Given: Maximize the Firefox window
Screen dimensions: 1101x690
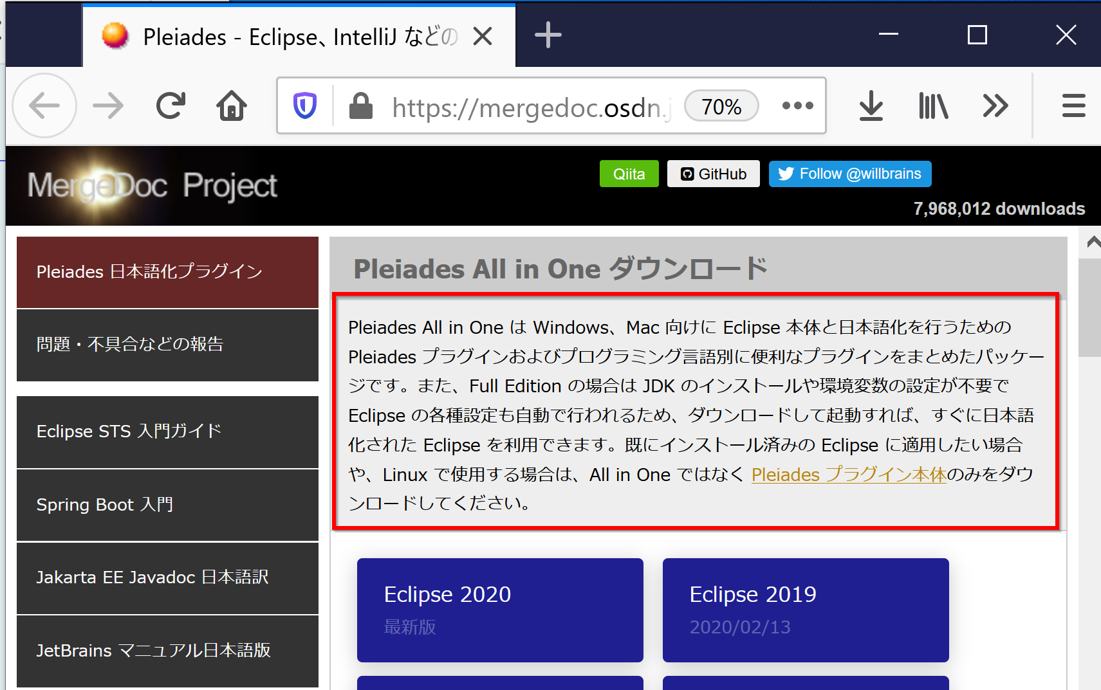Looking at the screenshot, I should (977, 35).
